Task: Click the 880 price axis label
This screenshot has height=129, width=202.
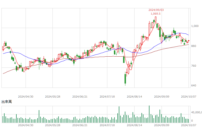Action: (194, 46)
